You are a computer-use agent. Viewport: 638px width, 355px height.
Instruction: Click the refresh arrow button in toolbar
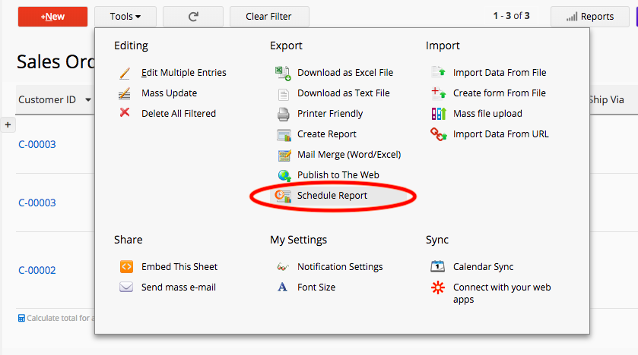193,17
